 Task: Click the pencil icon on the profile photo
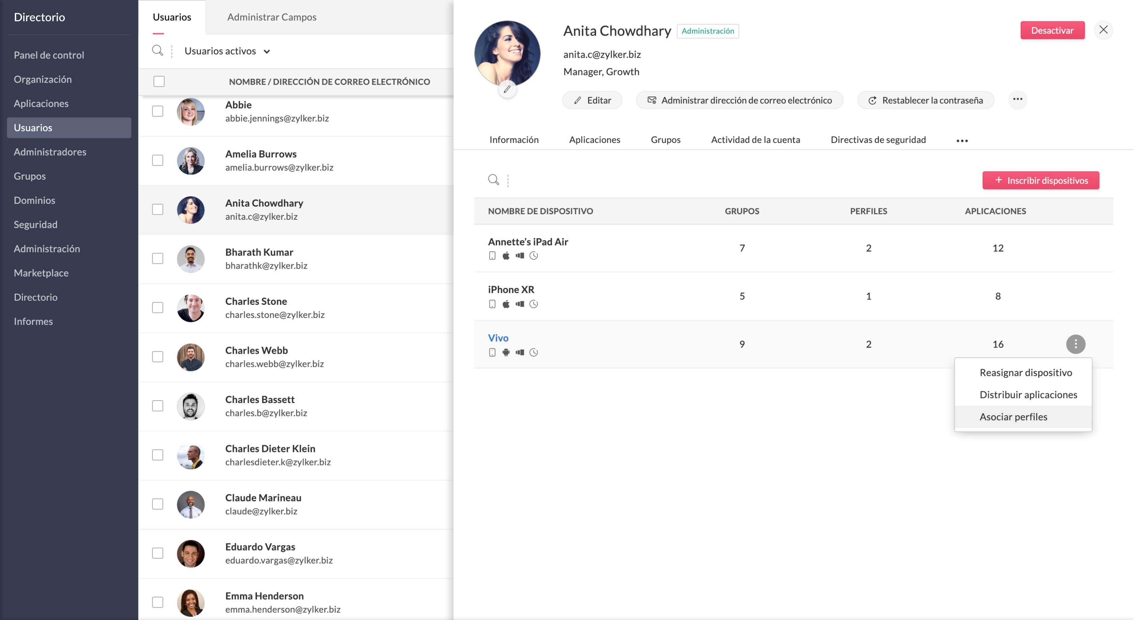(x=507, y=89)
